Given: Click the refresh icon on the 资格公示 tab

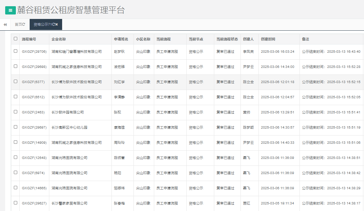Looking at the screenshot, I should tap(53, 24).
